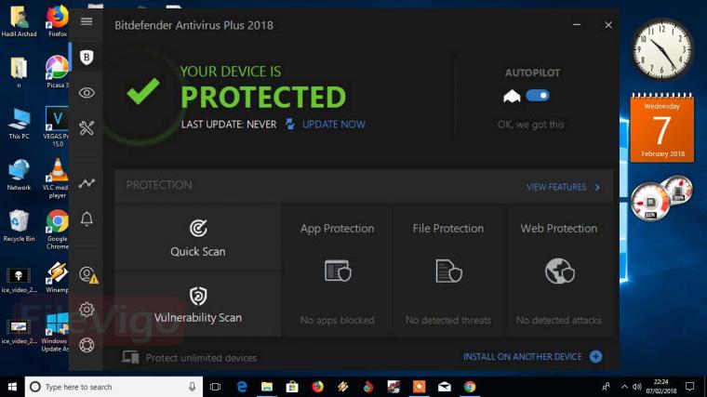Close the Bitdefender window
This screenshot has width=707, height=397.
coord(608,25)
